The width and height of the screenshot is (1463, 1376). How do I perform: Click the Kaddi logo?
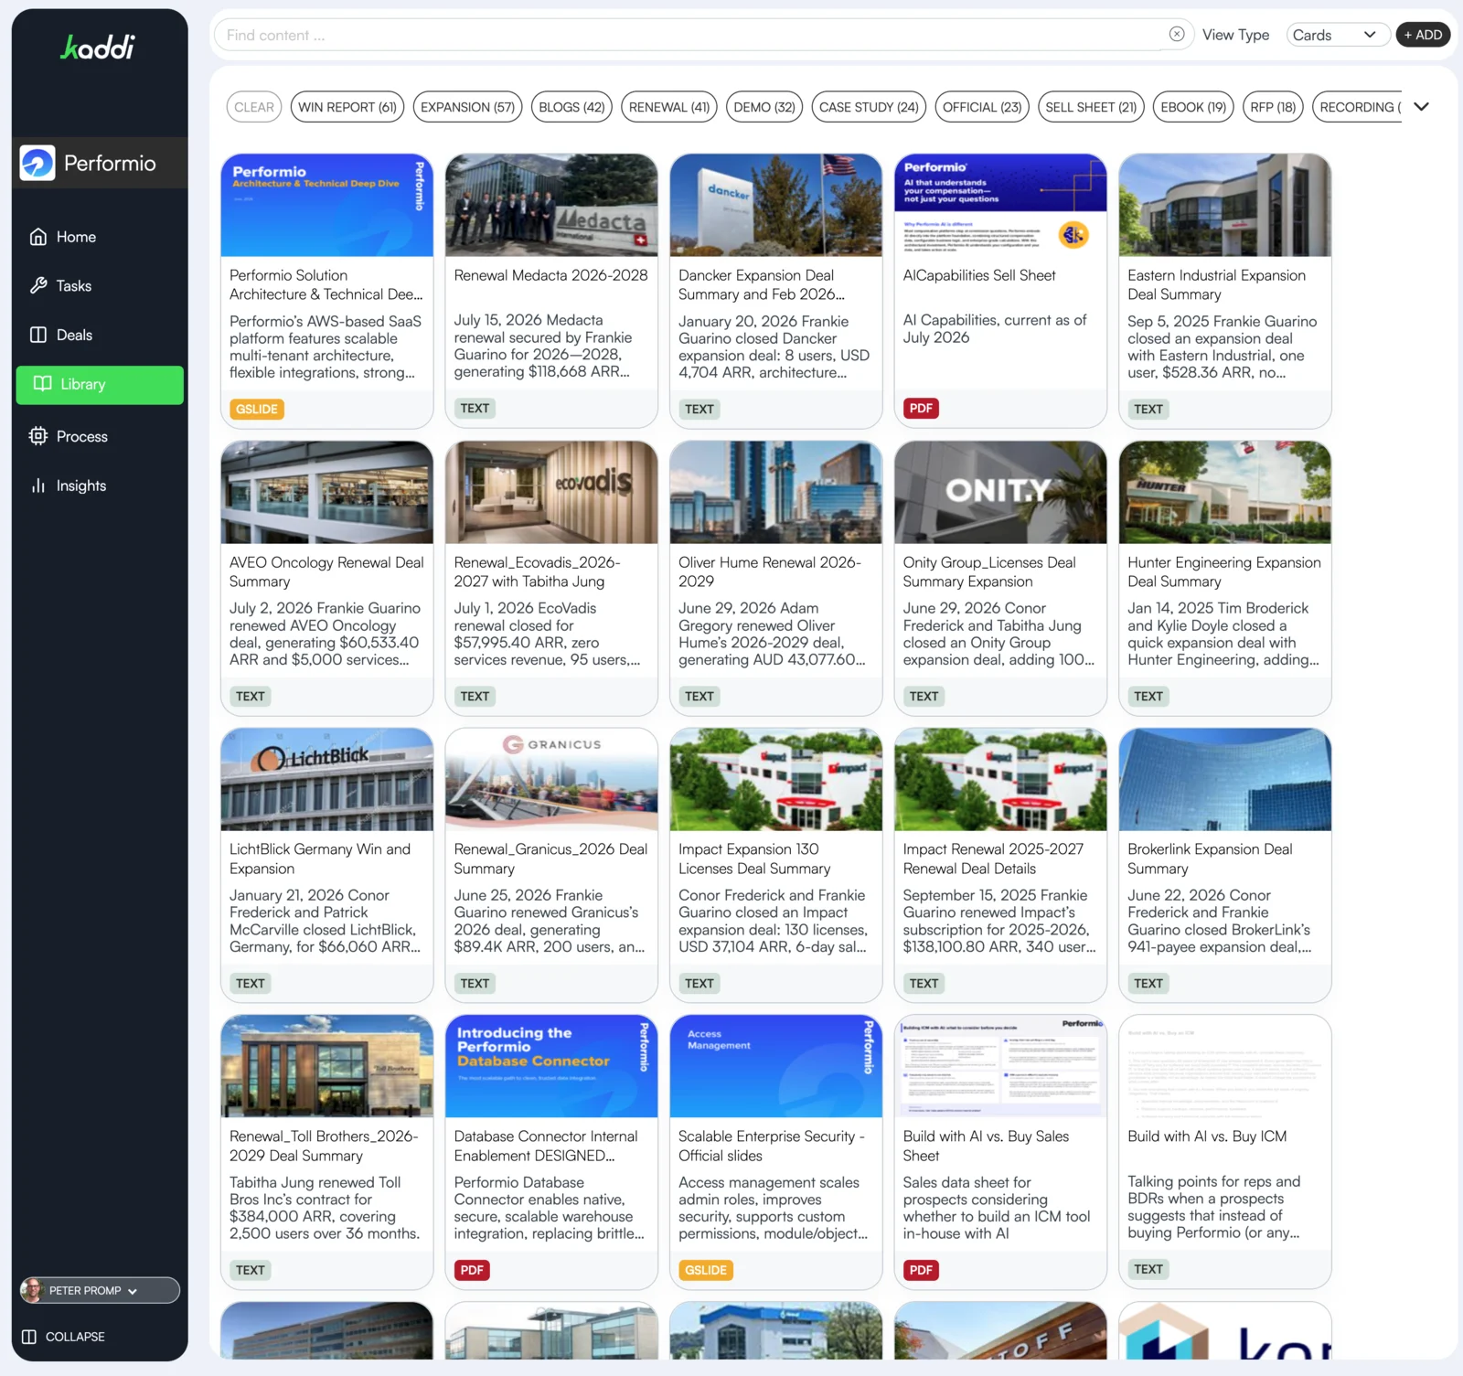pyautogui.click(x=98, y=47)
